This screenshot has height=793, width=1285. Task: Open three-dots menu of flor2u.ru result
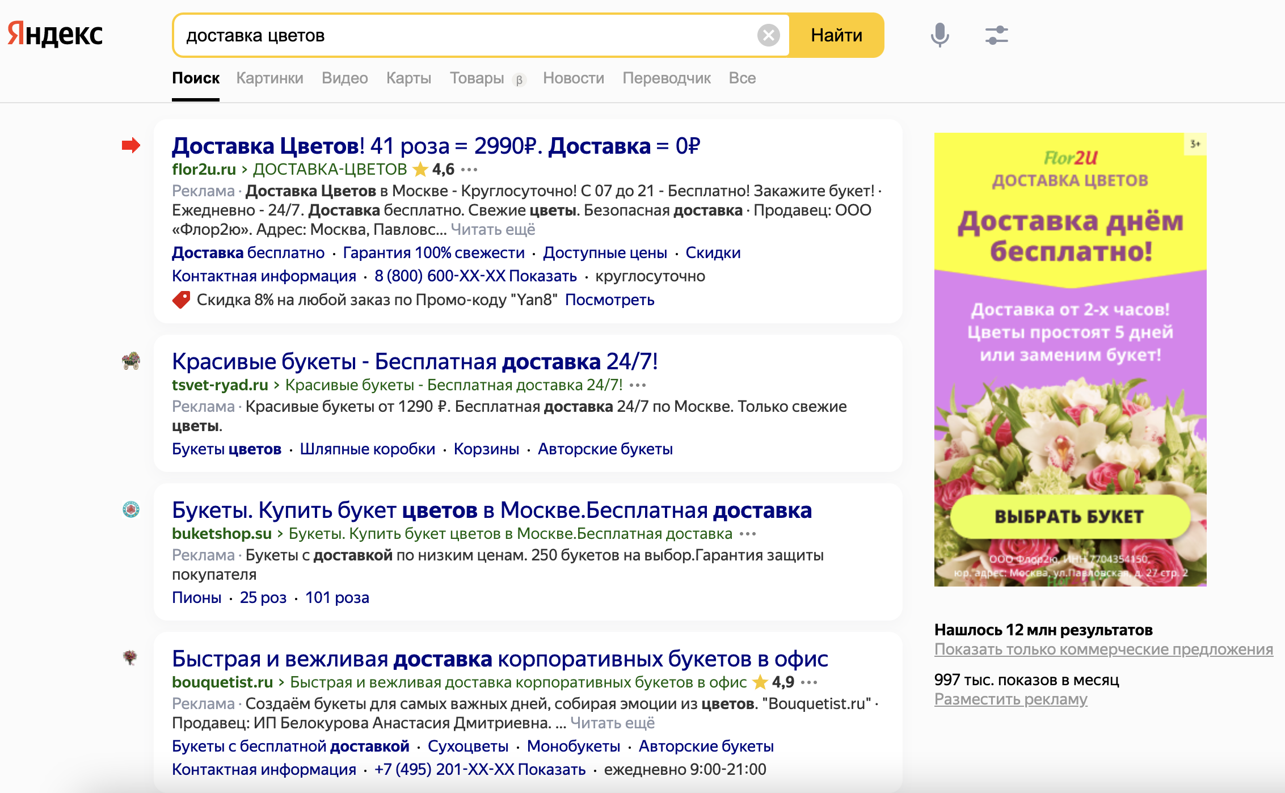click(469, 169)
